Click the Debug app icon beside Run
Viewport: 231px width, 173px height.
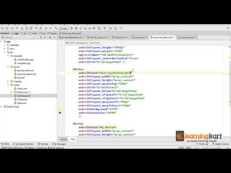tap(77, 28)
